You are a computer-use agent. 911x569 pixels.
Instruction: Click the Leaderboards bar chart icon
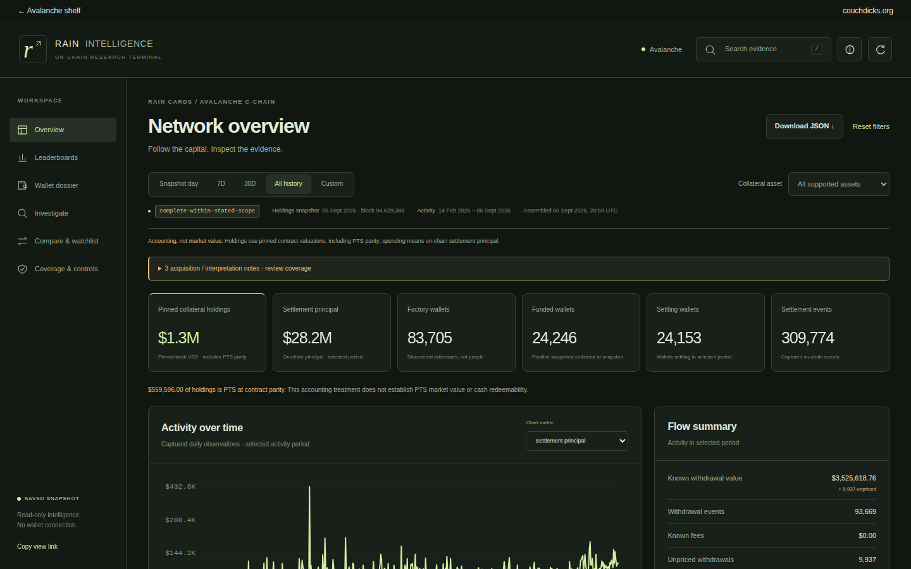22,157
